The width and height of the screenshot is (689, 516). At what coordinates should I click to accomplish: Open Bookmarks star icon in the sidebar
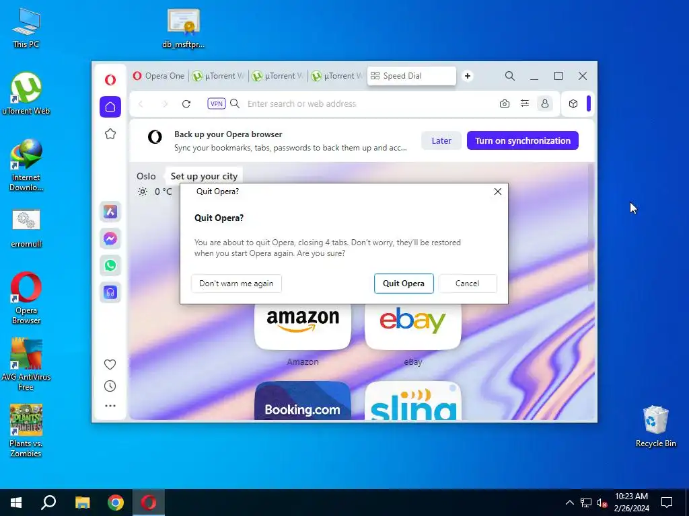tap(110, 134)
